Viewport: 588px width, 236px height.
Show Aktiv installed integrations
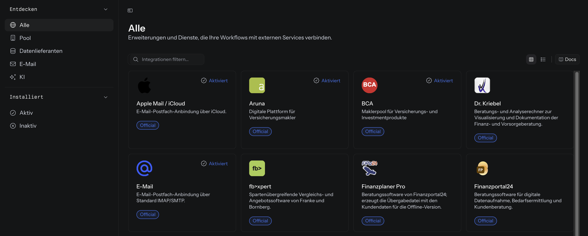[x=59, y=113]
